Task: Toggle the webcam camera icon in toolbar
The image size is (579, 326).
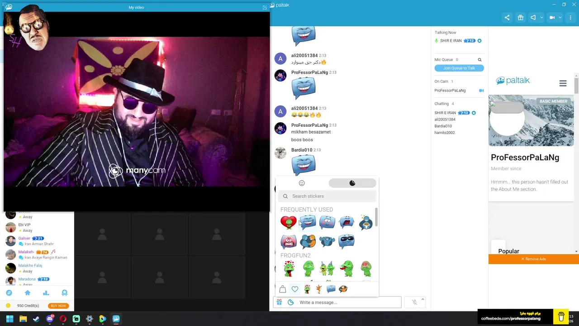Action: 552,18
